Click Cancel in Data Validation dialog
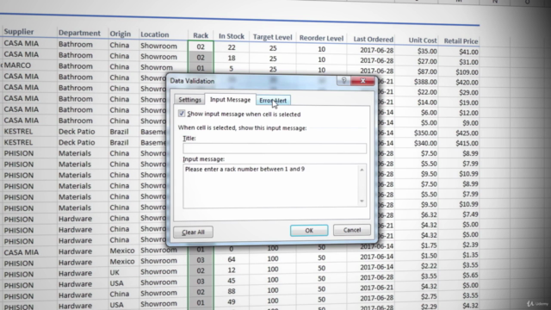 [x=352, y=230]
